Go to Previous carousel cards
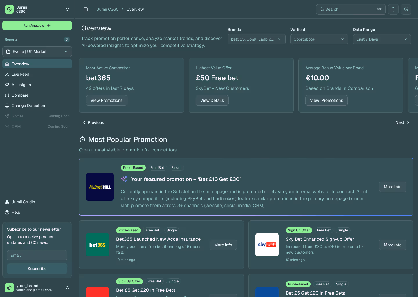This screenshot has height=297, width=418. (x=93, y=122)
